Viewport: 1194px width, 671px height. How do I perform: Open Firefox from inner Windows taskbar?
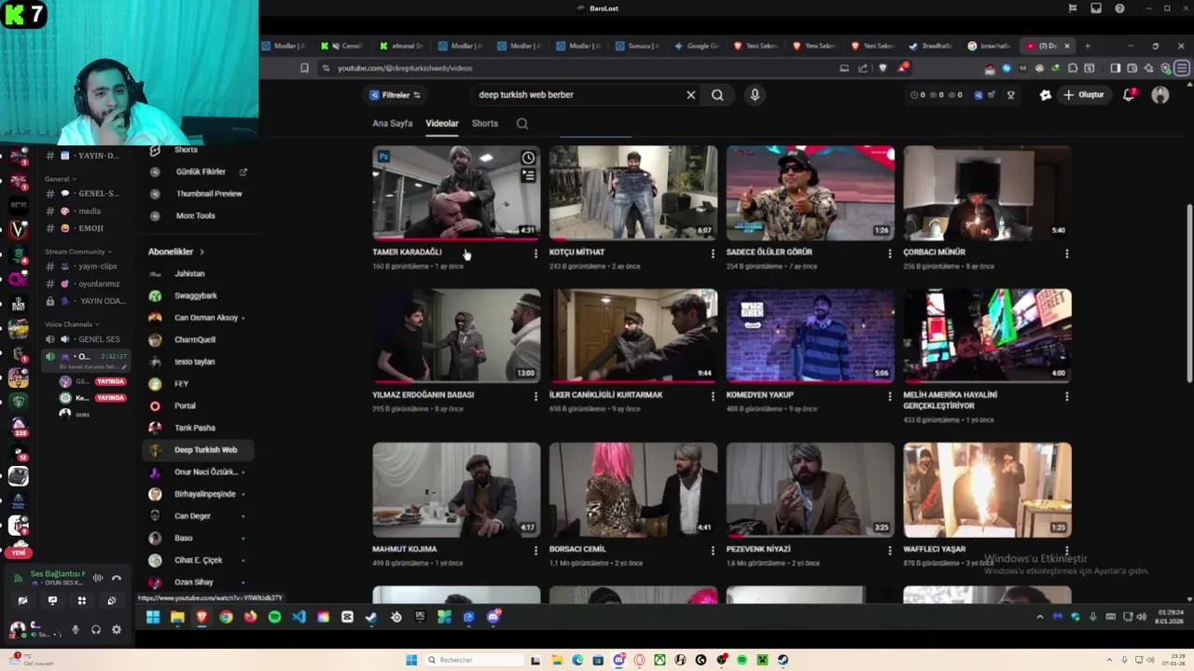[250, 617]
